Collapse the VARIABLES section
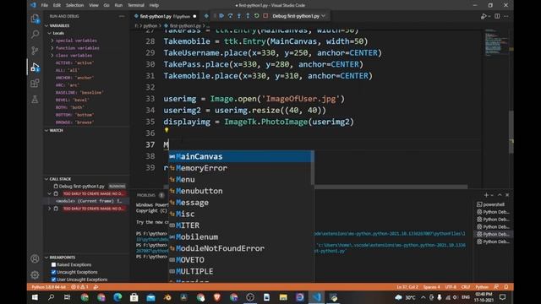Viewport: 541px width, 304px height. (x=46, y=26)
